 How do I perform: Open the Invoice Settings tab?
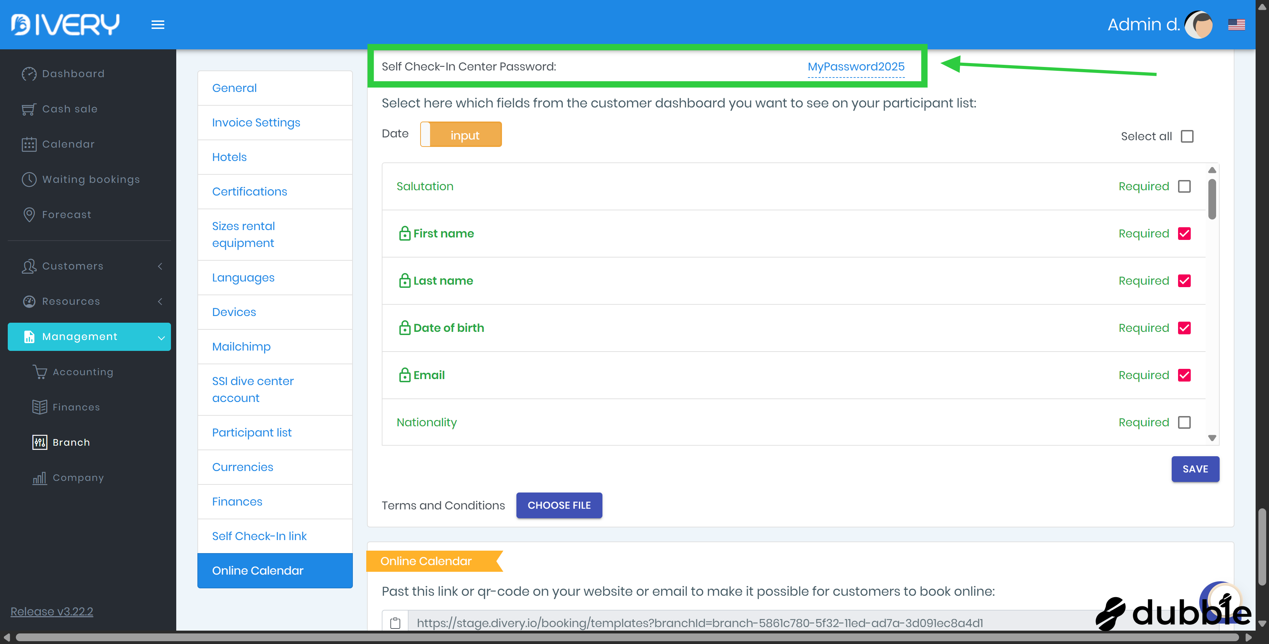pos(256,123)
